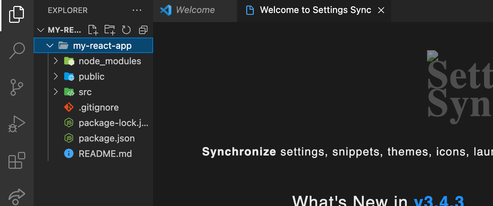This screenshot has width=493, height=206.
Task: Expand the src folder chevron
Action: (x=55, y=92)
